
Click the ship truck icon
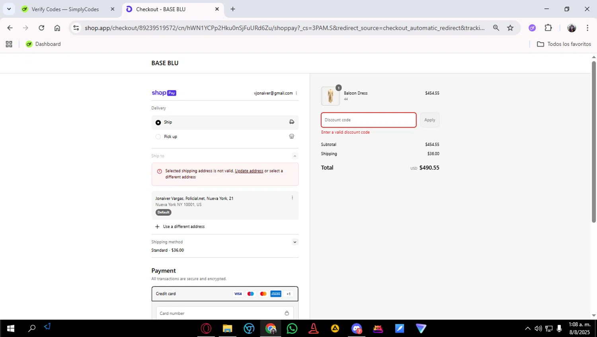pos(292,122)
